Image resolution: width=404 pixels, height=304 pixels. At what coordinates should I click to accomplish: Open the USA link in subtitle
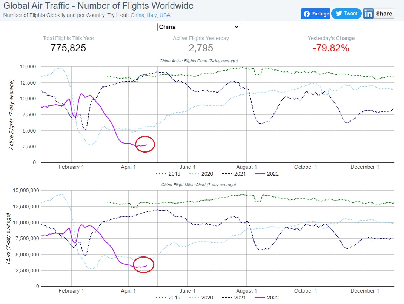[165, 15]
